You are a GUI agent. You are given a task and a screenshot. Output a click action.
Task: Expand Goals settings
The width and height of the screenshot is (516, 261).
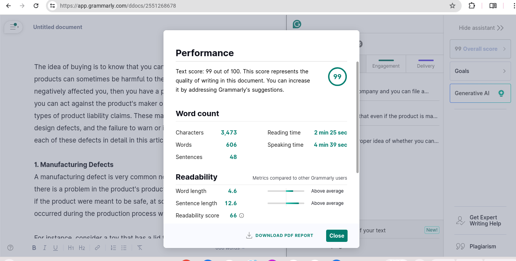tap(480, 71)
